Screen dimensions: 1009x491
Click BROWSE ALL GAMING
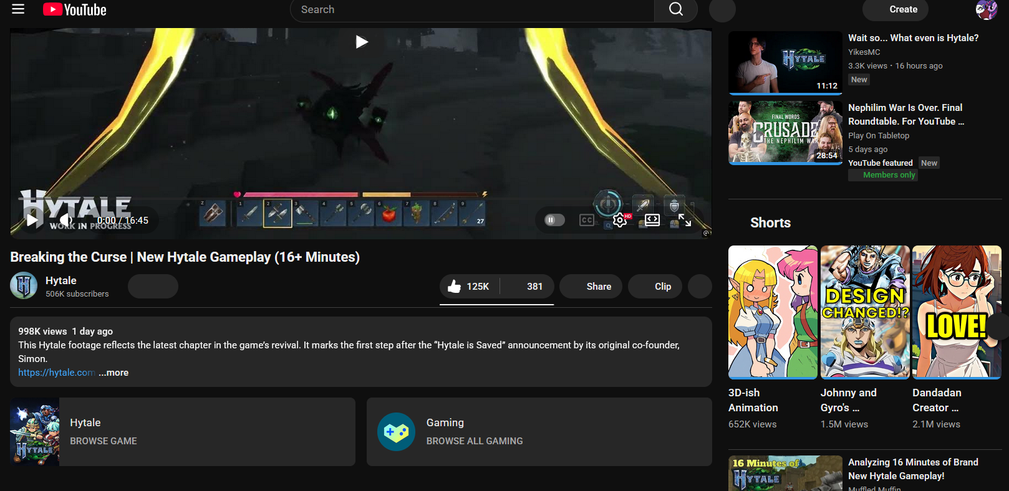[x=475, y=441]
